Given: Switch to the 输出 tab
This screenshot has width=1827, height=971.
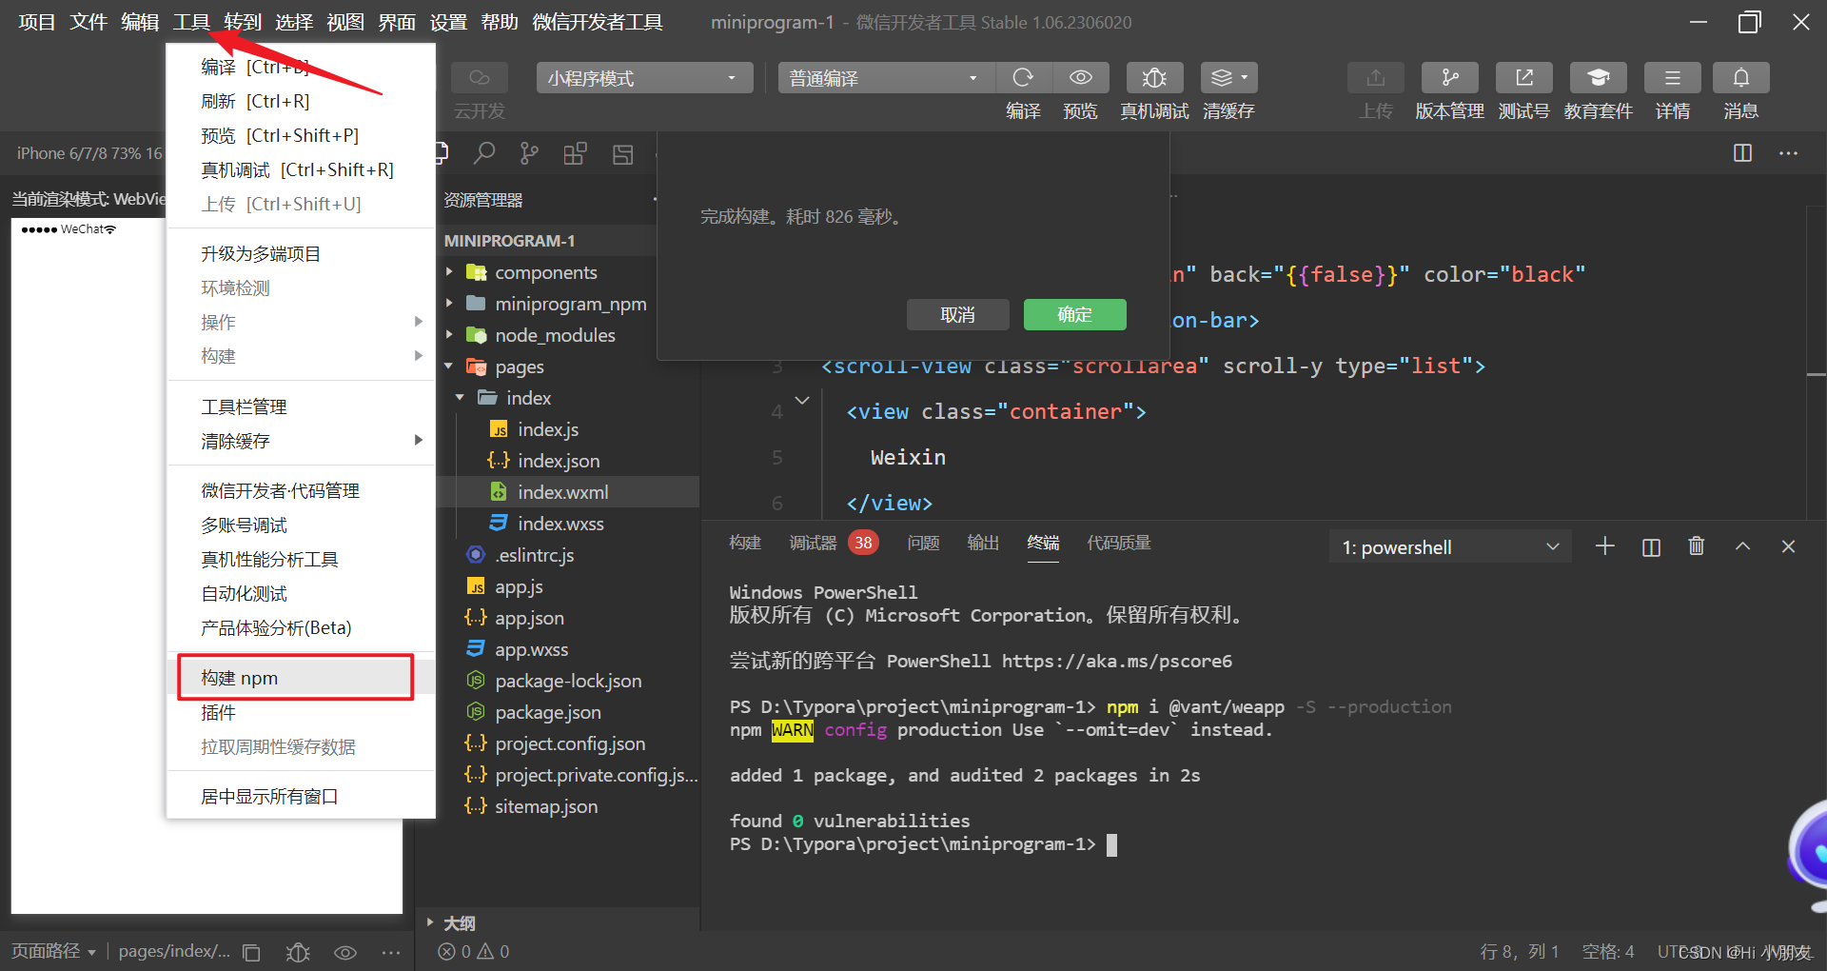Looking at the screenshot, I should point(983,543).
